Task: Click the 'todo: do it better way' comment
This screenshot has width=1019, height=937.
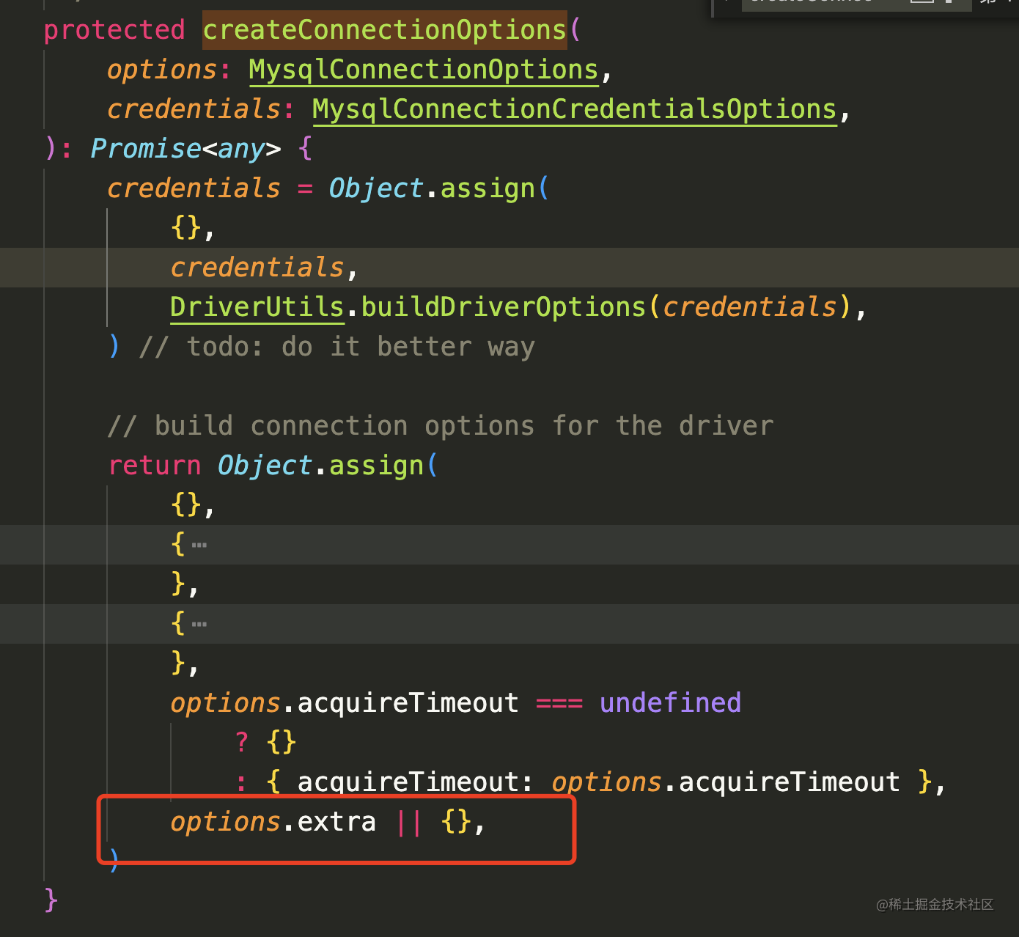Action: [337, 347]
